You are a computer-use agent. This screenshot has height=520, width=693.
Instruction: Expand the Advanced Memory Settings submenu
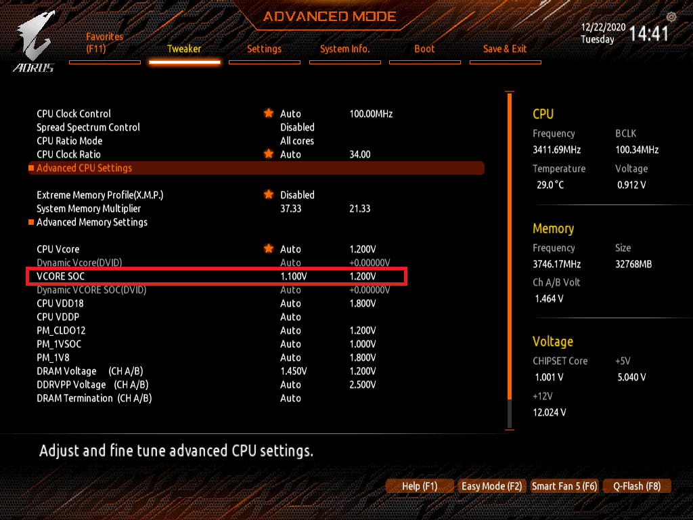coord(92,222)
